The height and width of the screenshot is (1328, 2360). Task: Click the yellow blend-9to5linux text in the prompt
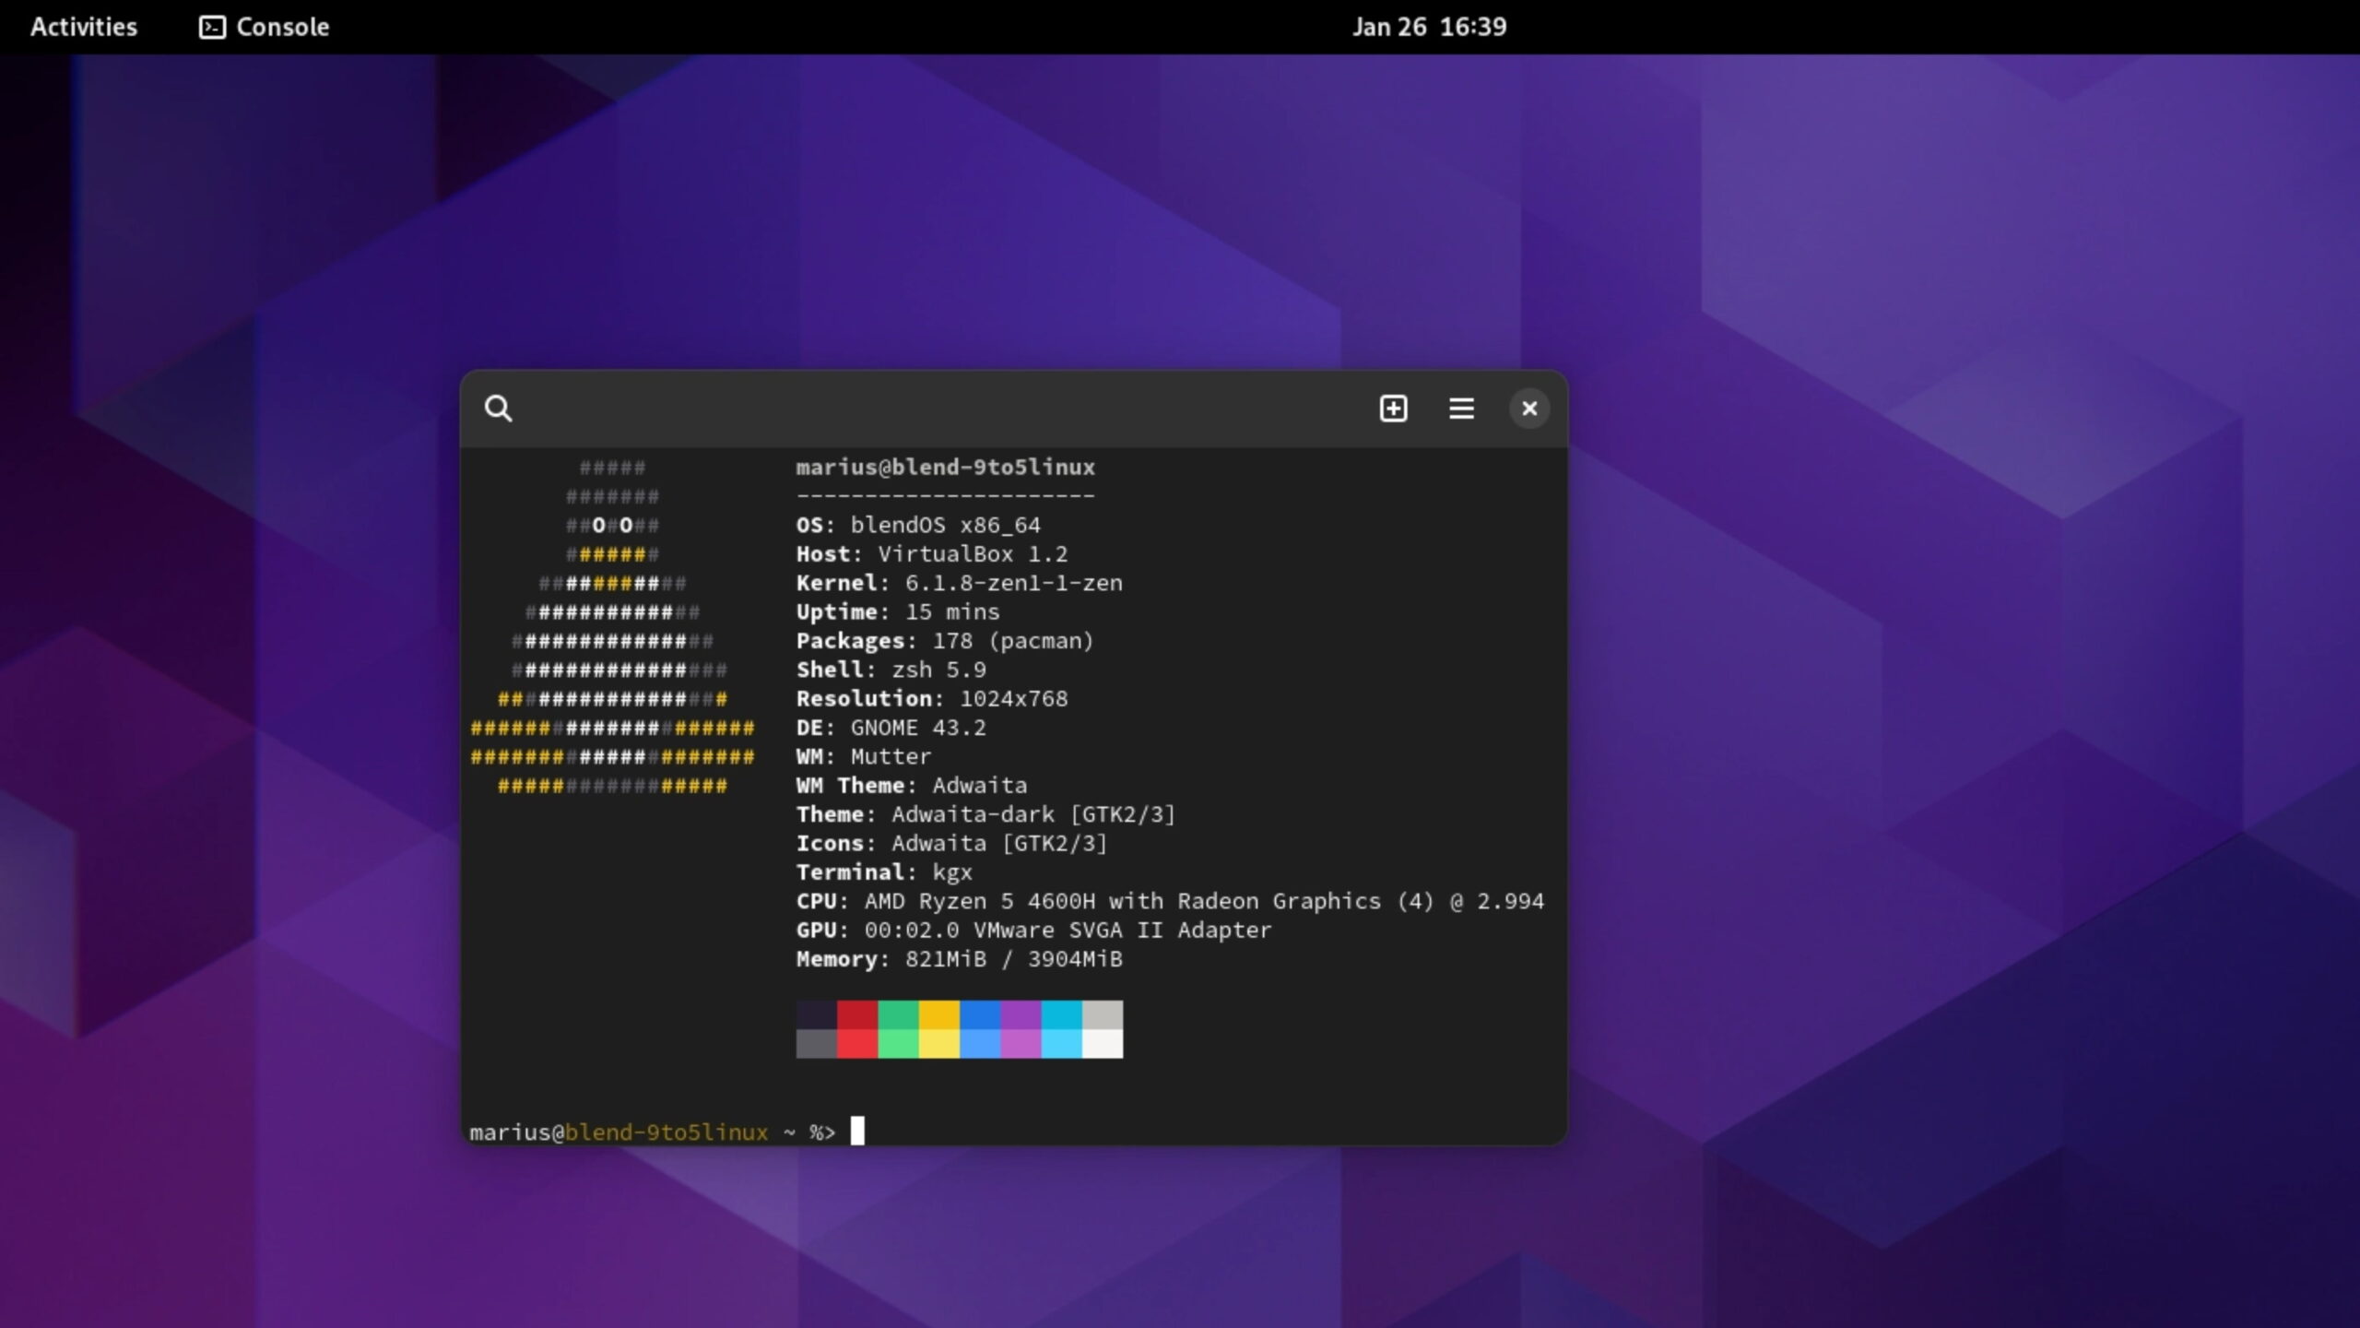[667, 1132]
